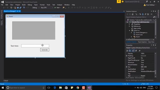Click the Generate button on the form
Image resolution: width=160 pixels, height=90 pixels.
(44, 50)
